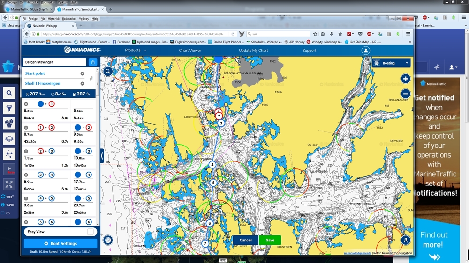
Task: Open the Facebook bookmark
Action: 121,42
